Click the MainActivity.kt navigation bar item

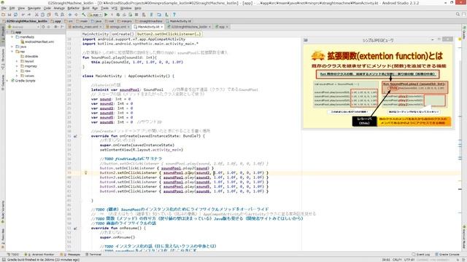(179, 21)
